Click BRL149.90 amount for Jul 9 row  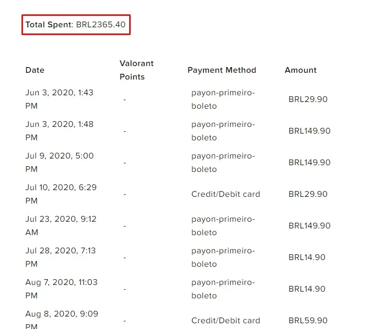coord(310,163)
